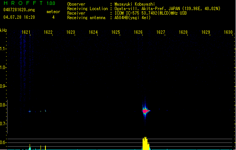236x150 pixels.
Task: Click the 1.0 kHz frequency label
Action: tap(3, 67)
